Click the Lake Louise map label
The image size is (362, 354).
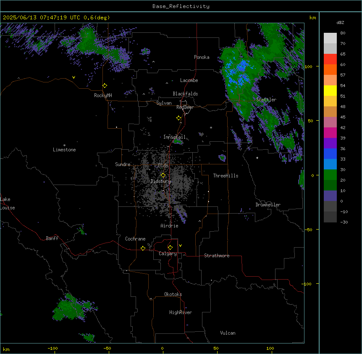click(8, 203)
